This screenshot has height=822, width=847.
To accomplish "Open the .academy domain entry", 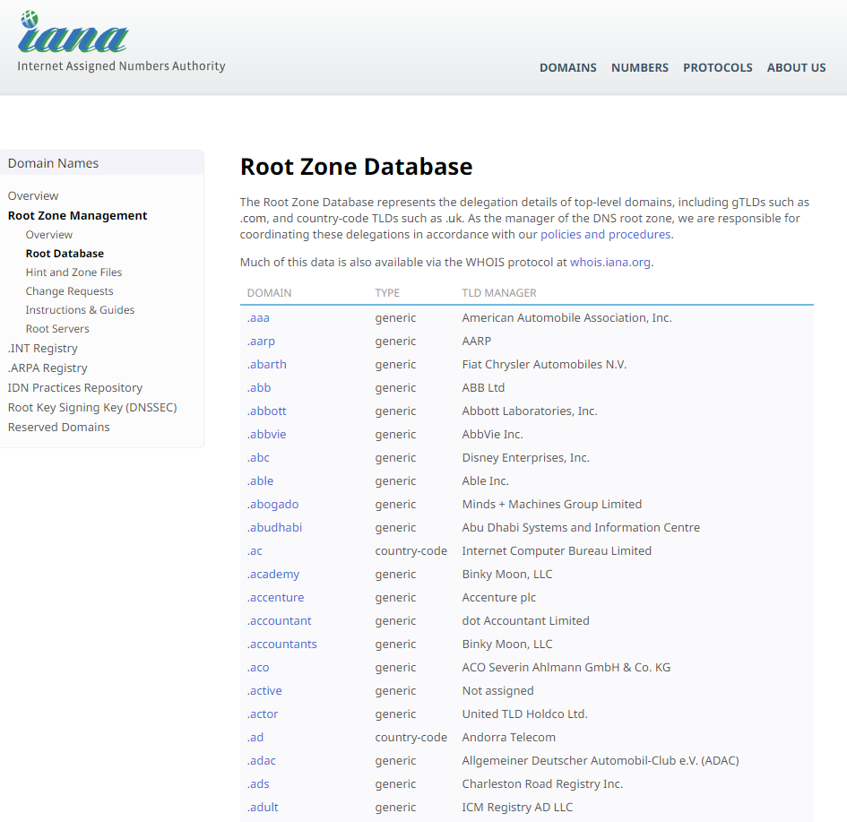I will tap(273, 575).
